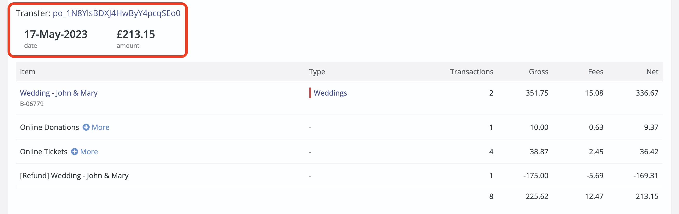Click the Type column header
This screenshot has width=679, height=214.
tap(317, 72)
